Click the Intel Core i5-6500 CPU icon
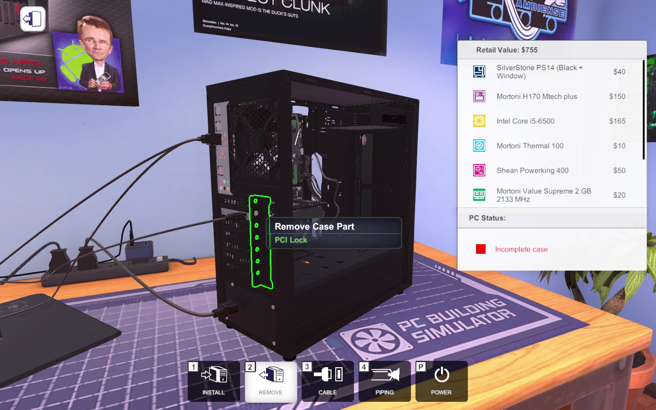 coord(479,121)
